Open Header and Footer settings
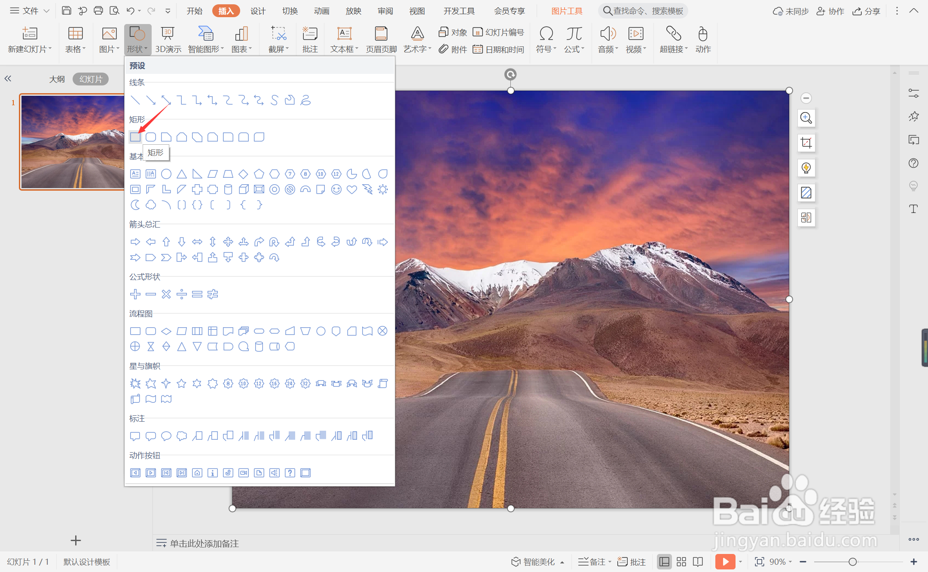928x572 pixels. coord(381,40)
